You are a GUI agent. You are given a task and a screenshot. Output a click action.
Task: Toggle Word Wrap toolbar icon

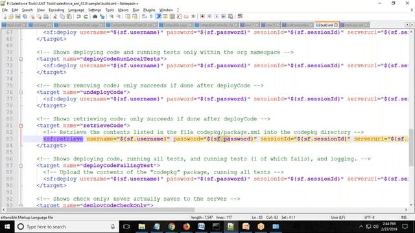[144, 16]
